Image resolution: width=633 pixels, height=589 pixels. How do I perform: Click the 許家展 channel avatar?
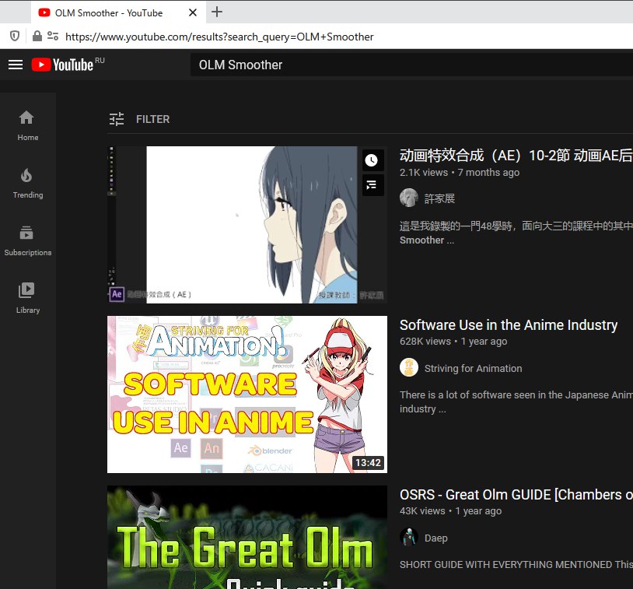point(409,198)
